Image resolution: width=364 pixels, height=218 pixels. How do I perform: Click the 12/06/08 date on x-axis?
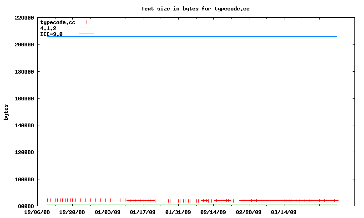click(x=37, y=212)
